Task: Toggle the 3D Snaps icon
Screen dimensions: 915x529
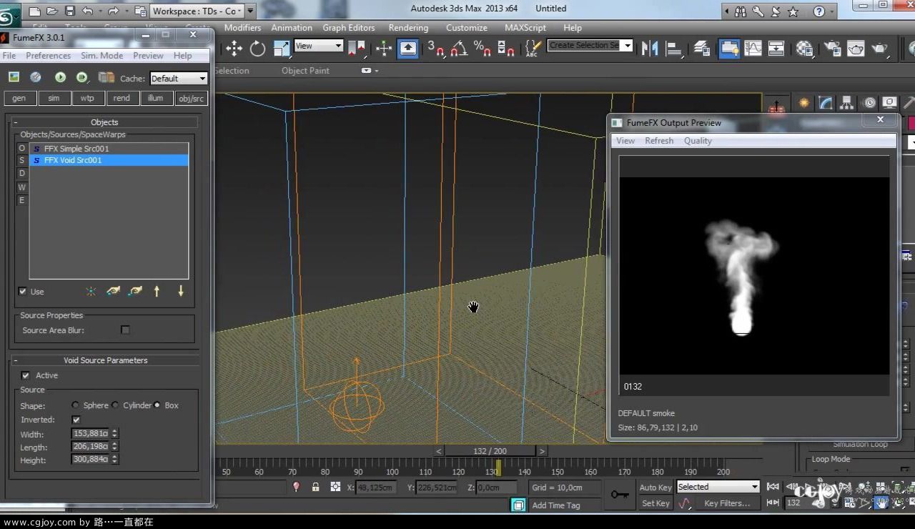Action: pyautogui.click(x=435, y=49)
